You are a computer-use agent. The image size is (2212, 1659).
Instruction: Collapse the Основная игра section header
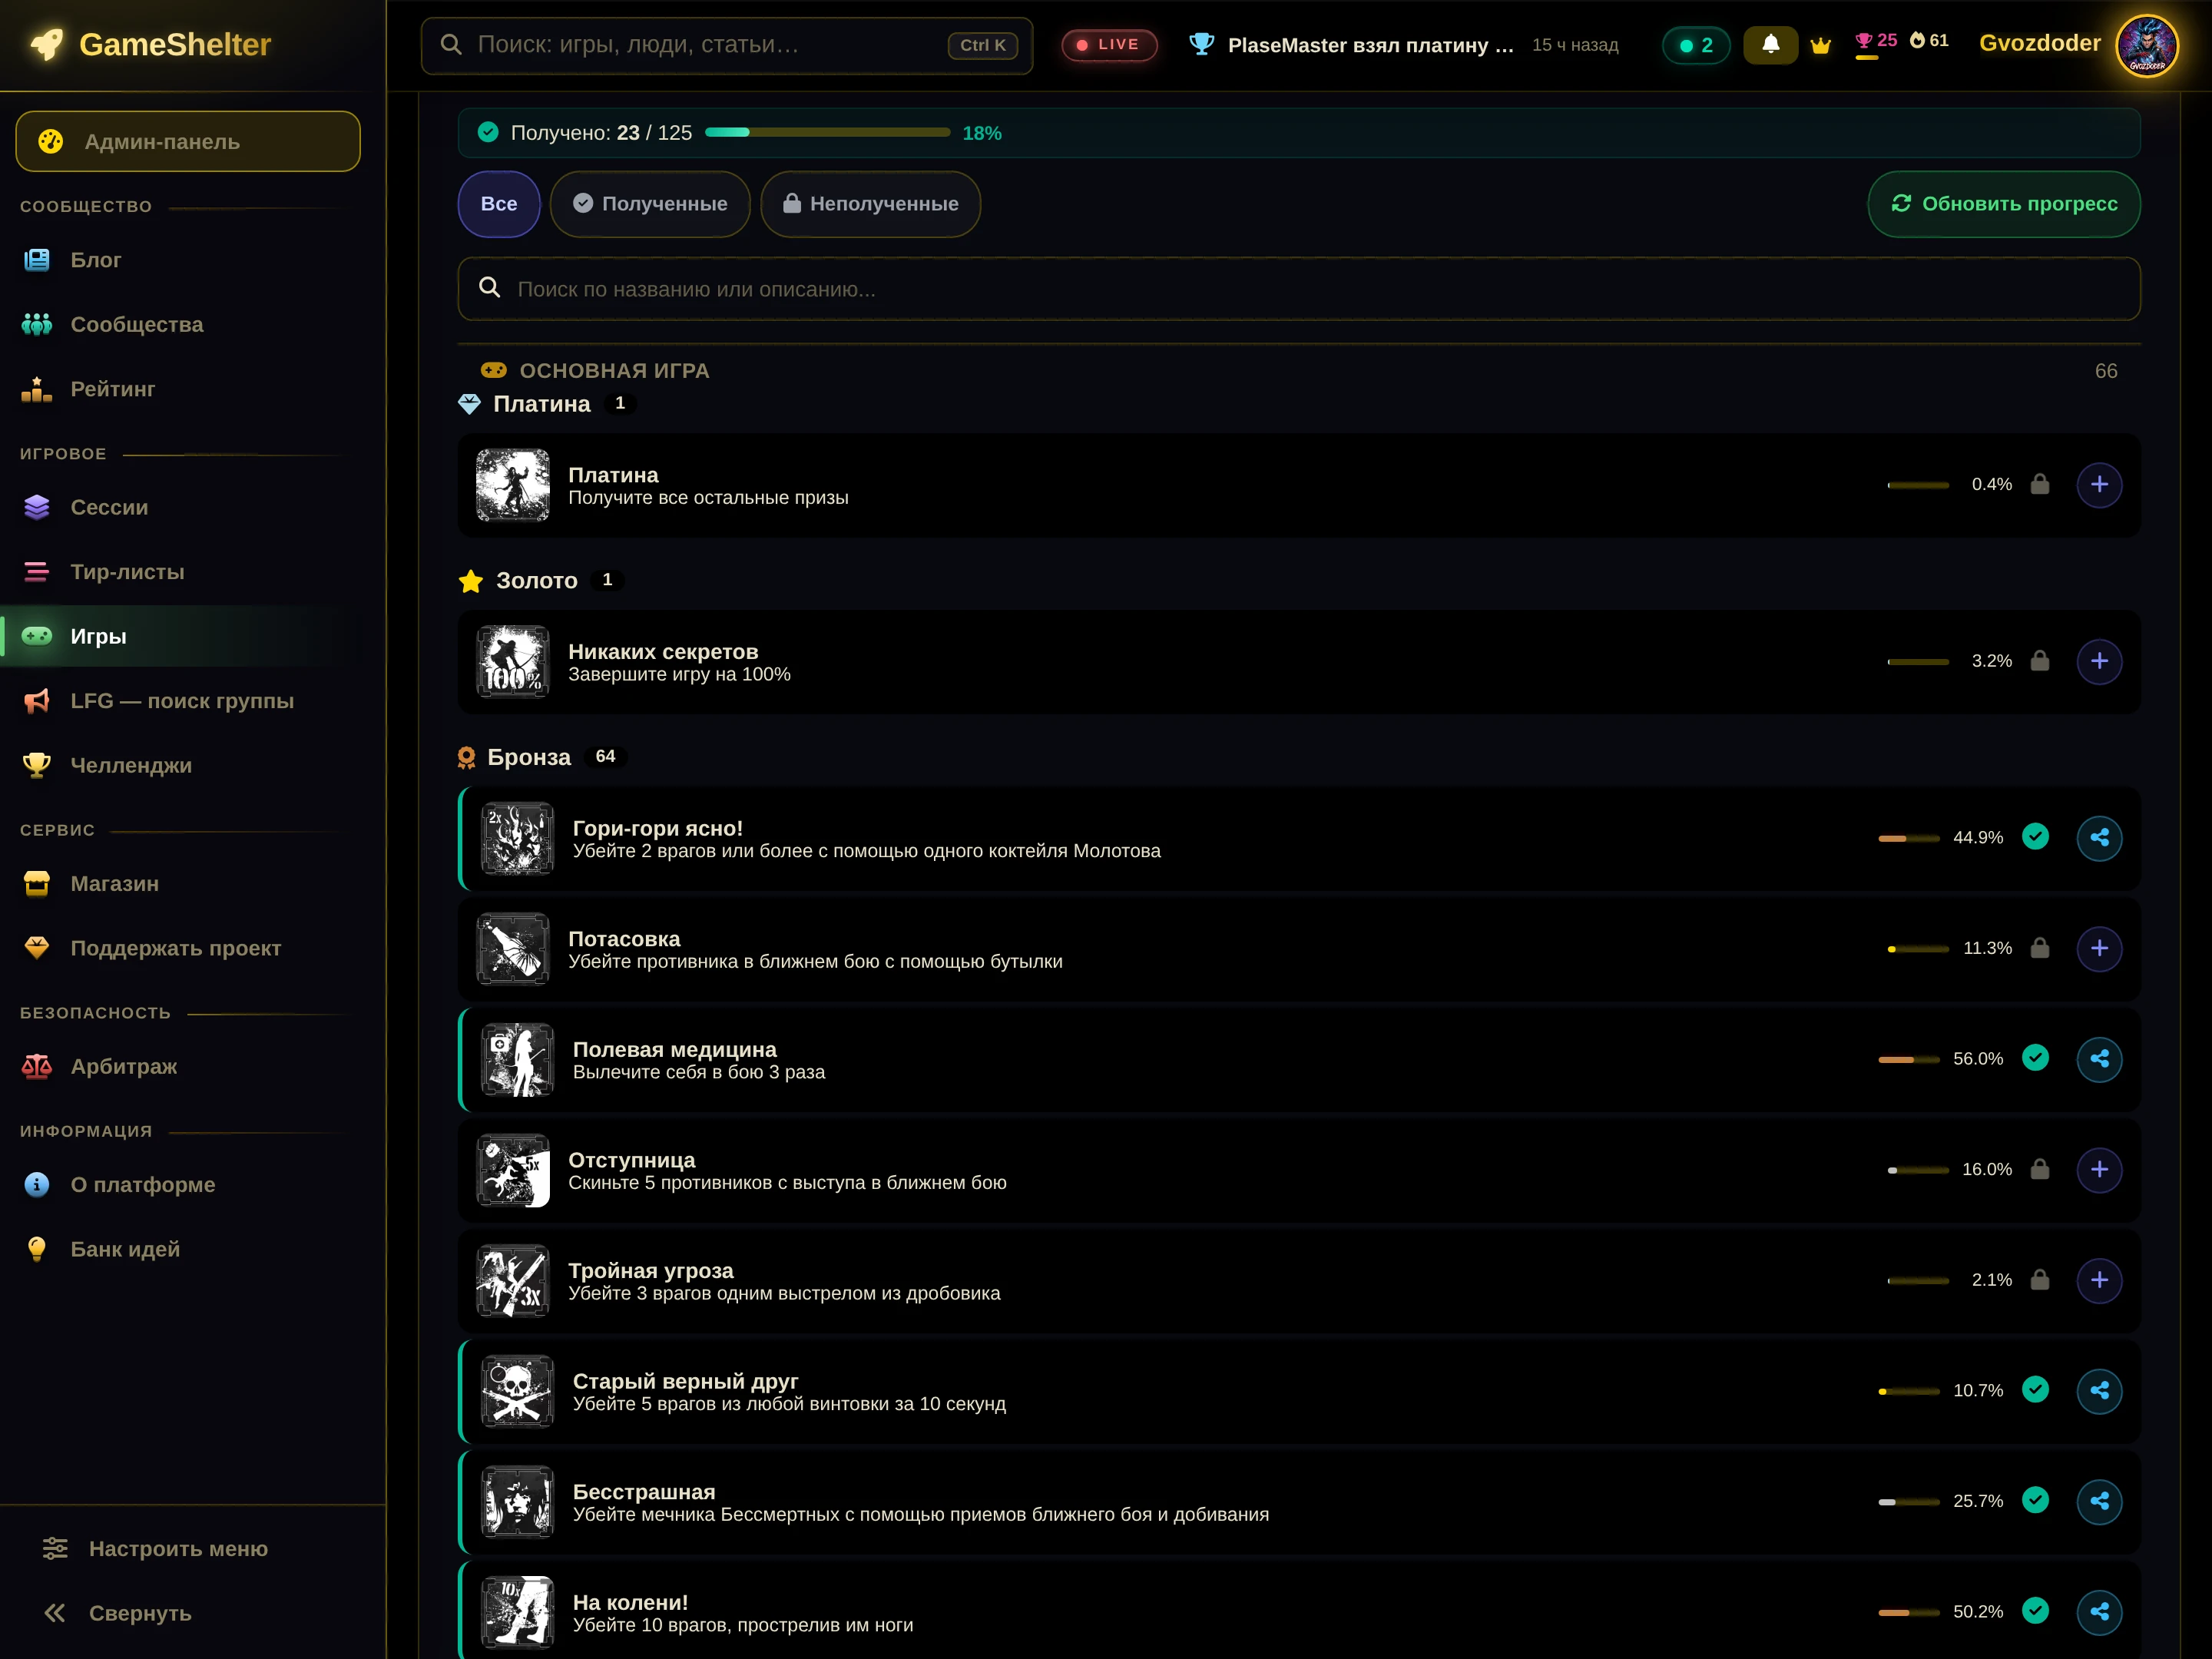point(1299,371)
